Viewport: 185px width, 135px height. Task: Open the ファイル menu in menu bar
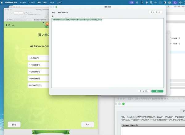pos(23,2)
